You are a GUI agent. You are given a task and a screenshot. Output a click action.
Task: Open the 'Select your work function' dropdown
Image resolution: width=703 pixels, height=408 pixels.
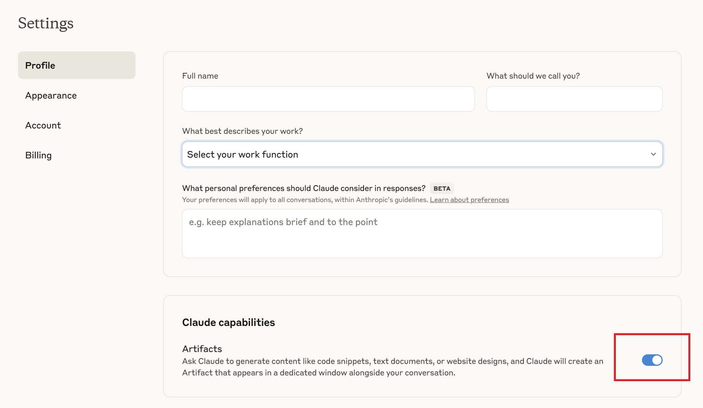(422, 154)
